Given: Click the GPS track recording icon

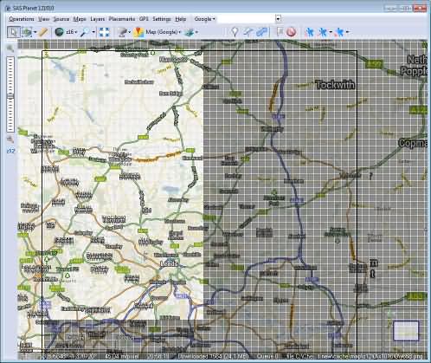Looking at the screenshot, I should (323, 32).
